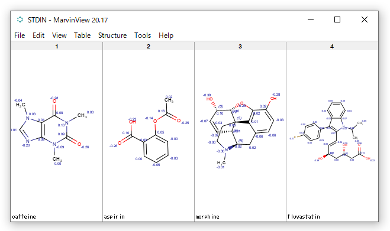Screen dimensions: 390x231
Task: Select column header 3
Action: 240,47
